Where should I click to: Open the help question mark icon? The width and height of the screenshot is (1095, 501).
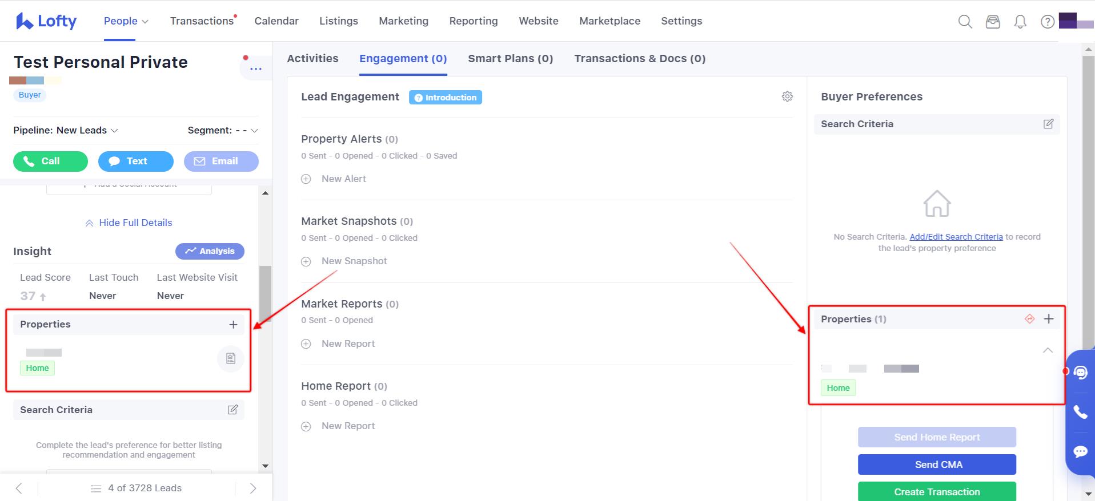coord(1047,22)
